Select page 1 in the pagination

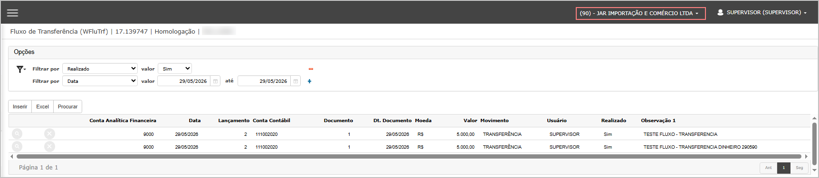(x=784, y=168)
